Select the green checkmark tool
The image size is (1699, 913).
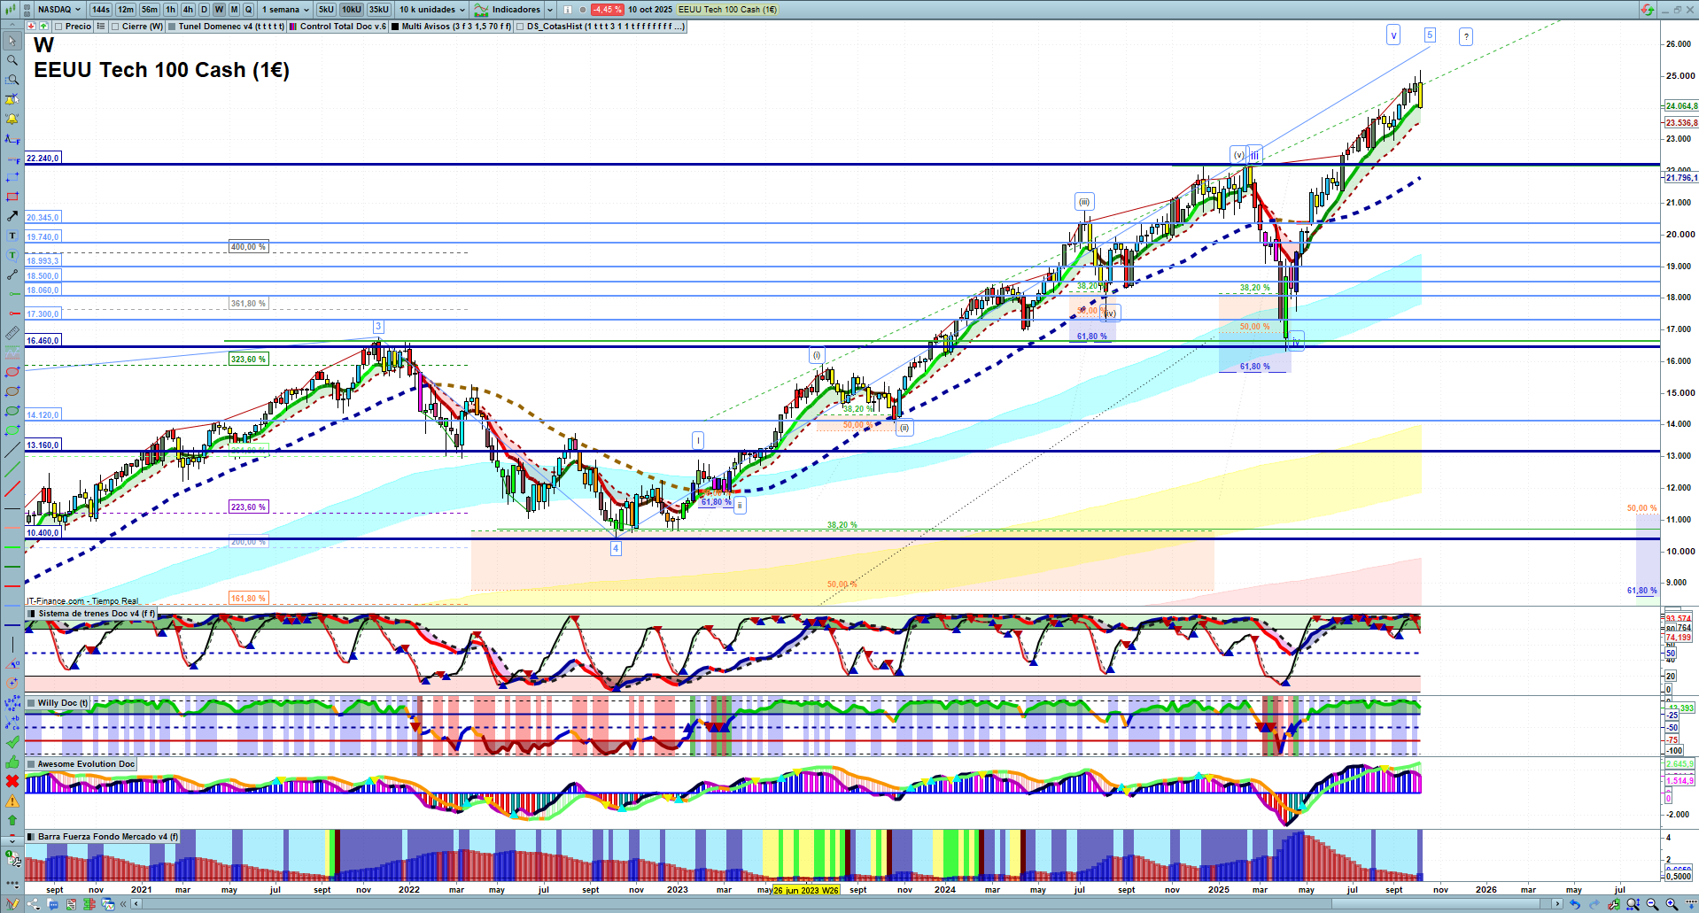[x=12, y=742]
